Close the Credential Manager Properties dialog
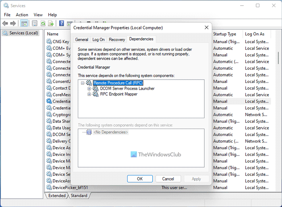This screenshot has width=282, height=207. [206, 27]
